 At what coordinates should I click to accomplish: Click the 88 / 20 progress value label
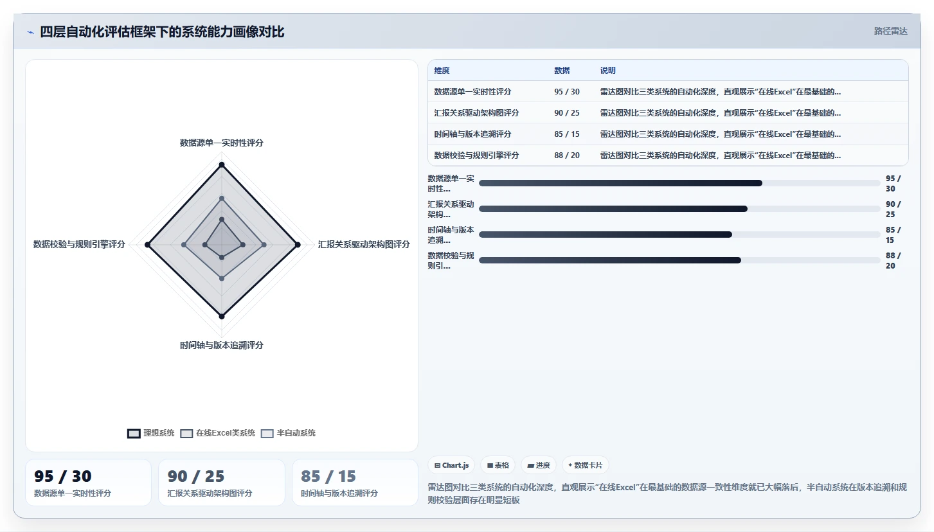pos(894,260)
